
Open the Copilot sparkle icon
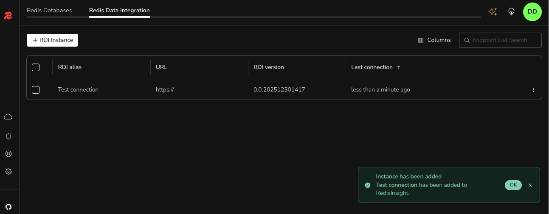tap(493, 12)
